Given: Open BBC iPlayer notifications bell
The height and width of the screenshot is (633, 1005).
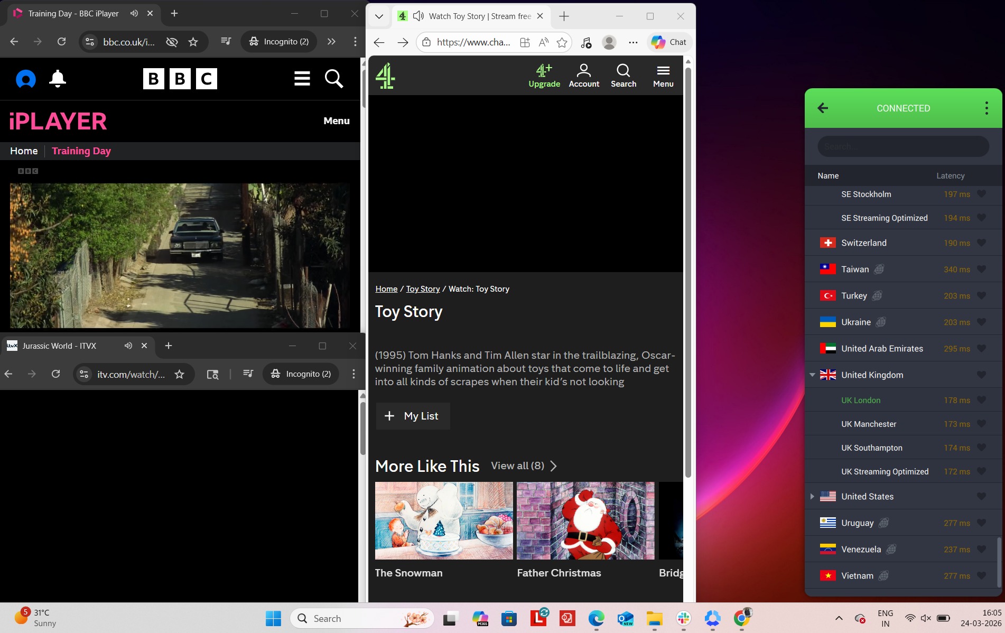Looking at the screenshot, I should (57, 79).
